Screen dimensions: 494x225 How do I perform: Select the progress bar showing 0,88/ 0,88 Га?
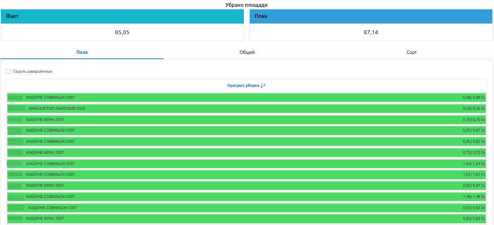(246, 98)
